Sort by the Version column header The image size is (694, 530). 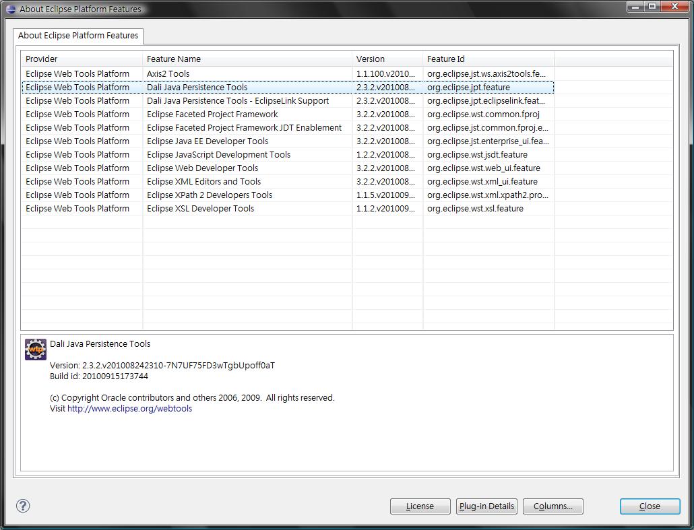[x=387, y=59]
